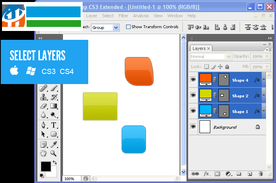The width and height of the screenshot is (276, 183).
Task: Swap foreground and background colors
Action: pyautogui.click(x=55, y=162)
